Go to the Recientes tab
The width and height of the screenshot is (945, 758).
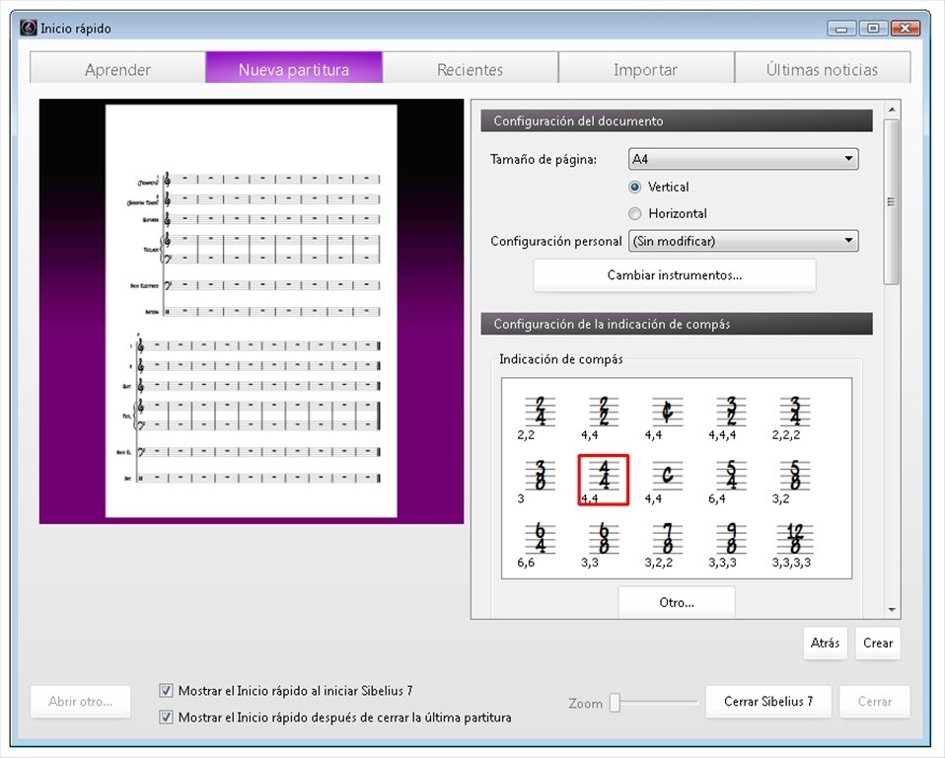471,67
